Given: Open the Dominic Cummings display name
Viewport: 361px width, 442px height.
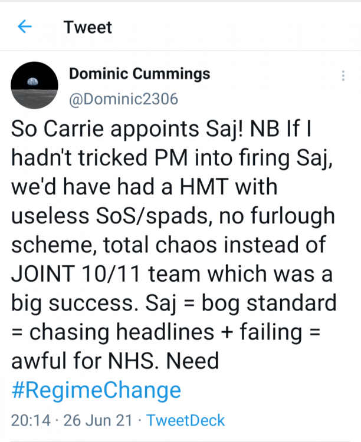Looking at the screenshot, I should (x=139, y=74).
